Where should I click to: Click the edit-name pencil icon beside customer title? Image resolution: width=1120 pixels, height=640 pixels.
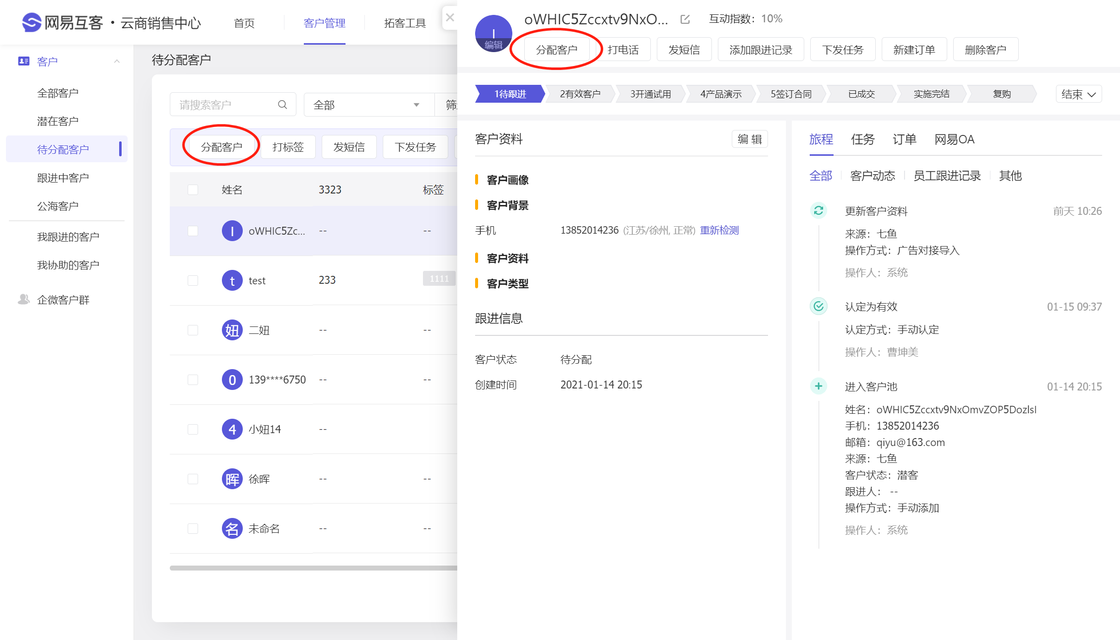coord(685,19)
